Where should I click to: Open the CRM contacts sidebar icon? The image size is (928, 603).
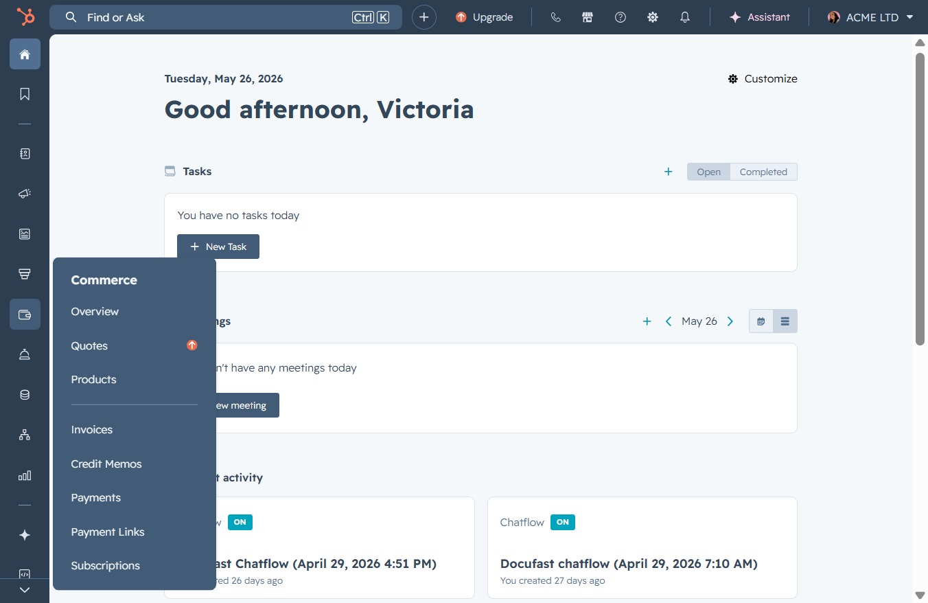[25, 154]
